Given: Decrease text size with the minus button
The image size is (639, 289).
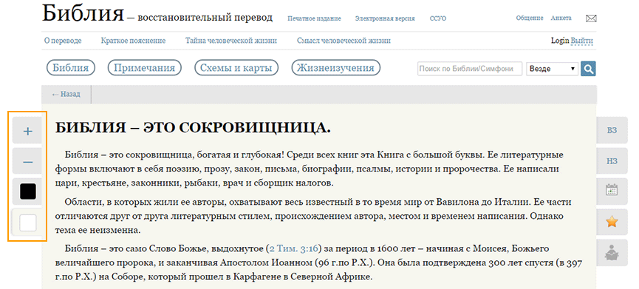Looking at the screenshot, I should [x=28, y=162].
